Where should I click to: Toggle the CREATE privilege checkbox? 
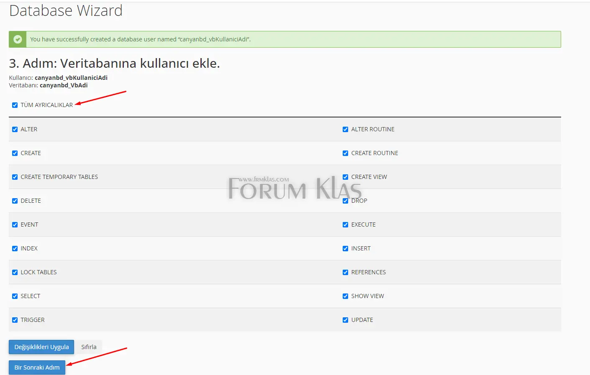[15, 153]
